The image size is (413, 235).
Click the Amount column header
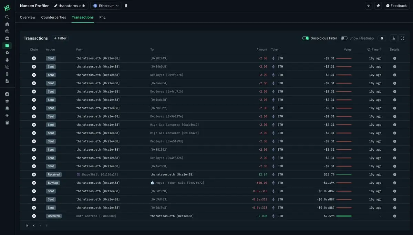pyautogui.click(x=262, y=50)
